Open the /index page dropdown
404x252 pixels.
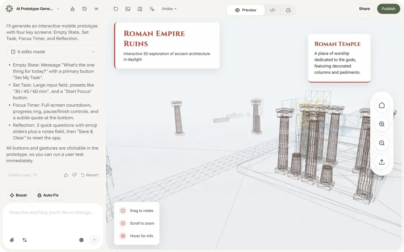[x=169, y=8]
